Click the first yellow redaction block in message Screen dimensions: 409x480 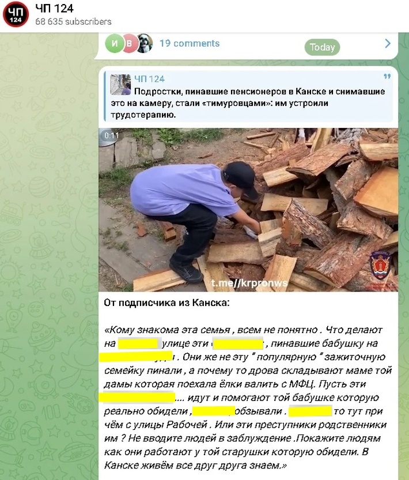pyautogui.click(x=139, y=344)
